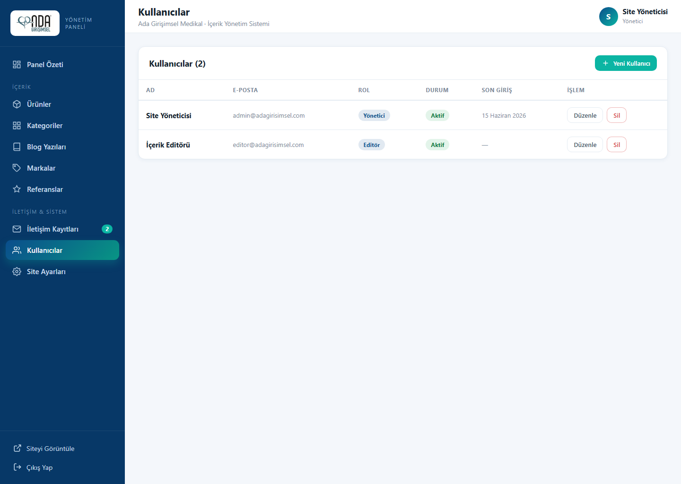Click the Yönetici role badge
The image size is (681, 484).
tap(374, 115)
